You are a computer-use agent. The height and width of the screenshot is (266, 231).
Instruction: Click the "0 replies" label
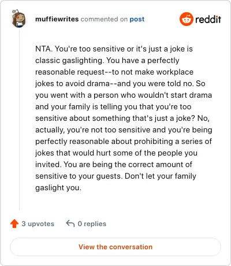92,224
